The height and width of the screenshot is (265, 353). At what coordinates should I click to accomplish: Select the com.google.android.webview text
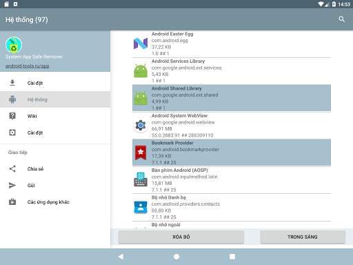point(183,122)
